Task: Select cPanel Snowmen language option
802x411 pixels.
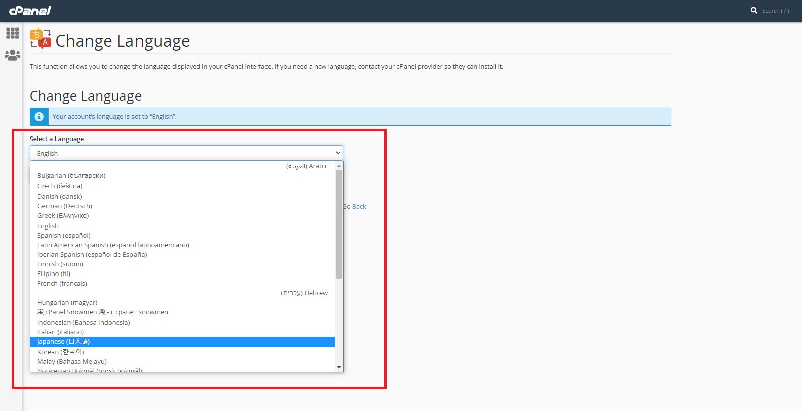Action: pyautogui.click(x=182, y=312)
